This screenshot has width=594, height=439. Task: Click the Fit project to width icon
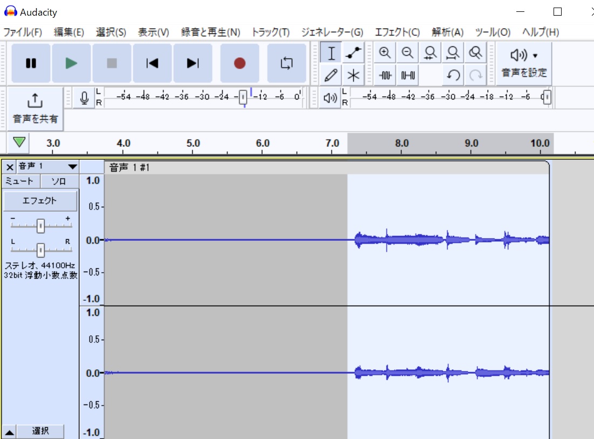(x=453, y=53)
